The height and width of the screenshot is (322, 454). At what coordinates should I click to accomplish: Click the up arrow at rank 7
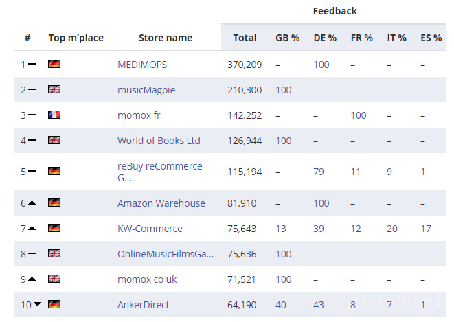point(32,228)
